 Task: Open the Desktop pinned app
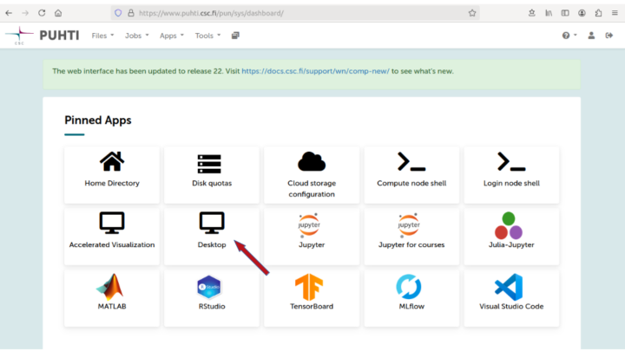[x=212, y=237]
